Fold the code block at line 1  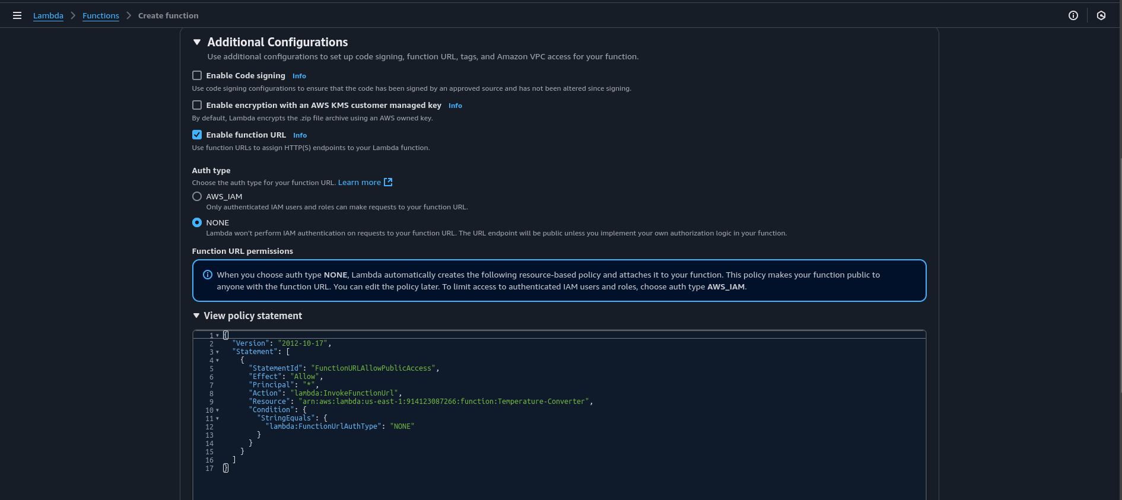(217, 336)
